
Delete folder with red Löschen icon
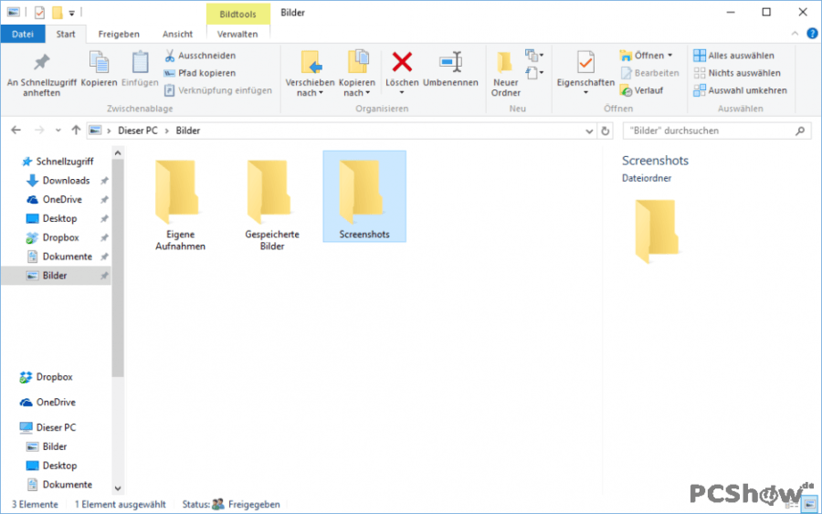click(x=402, y=62)
